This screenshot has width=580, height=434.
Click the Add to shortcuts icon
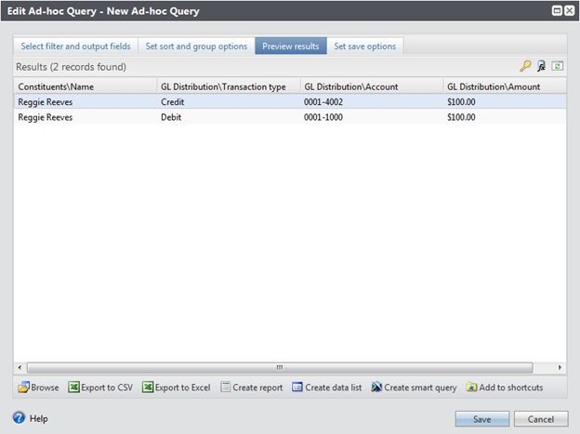(471, 387)
